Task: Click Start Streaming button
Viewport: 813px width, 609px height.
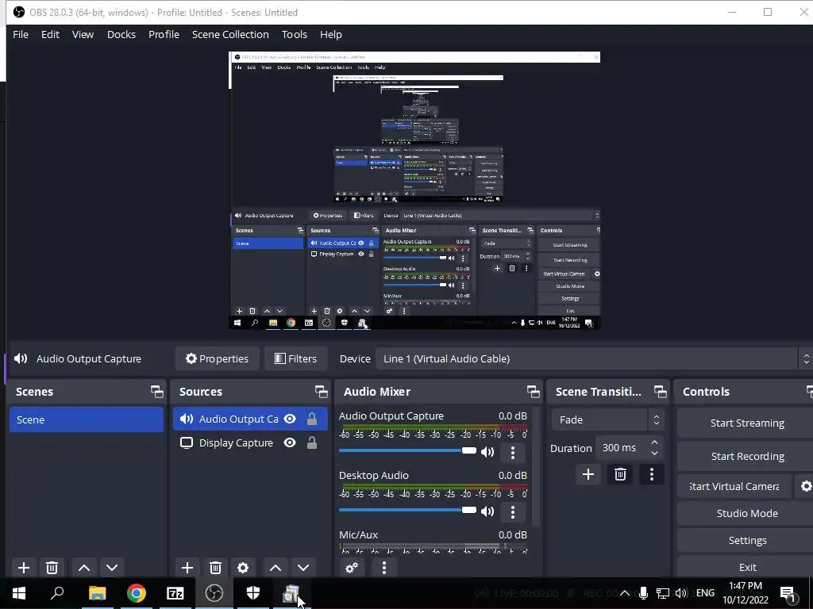Action: tap(746, 423)
